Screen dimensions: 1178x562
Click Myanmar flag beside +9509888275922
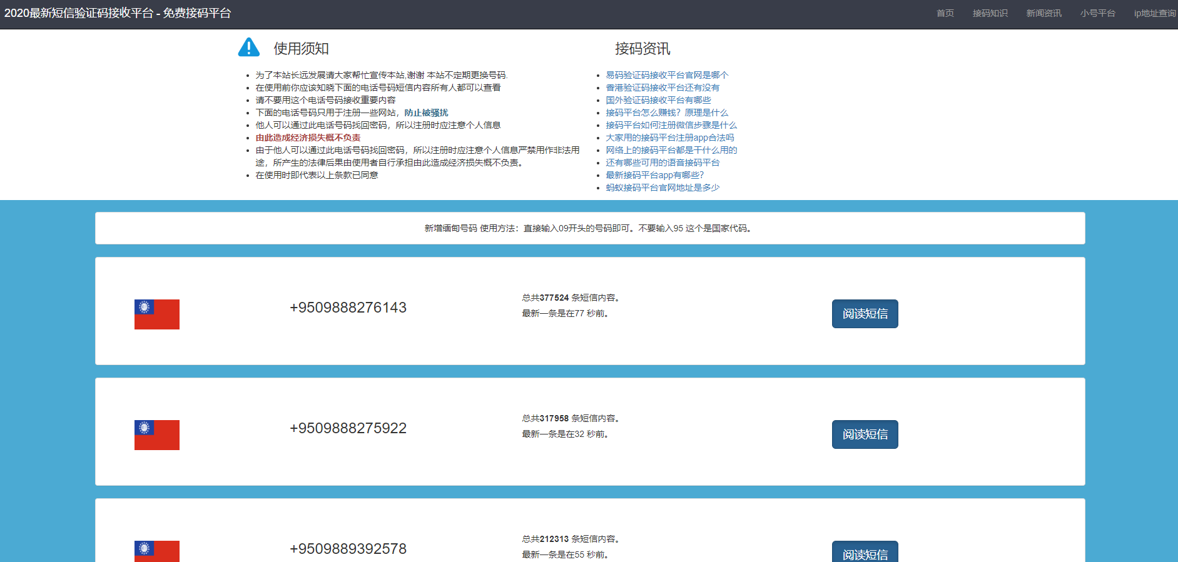click(x=157, y=435)
